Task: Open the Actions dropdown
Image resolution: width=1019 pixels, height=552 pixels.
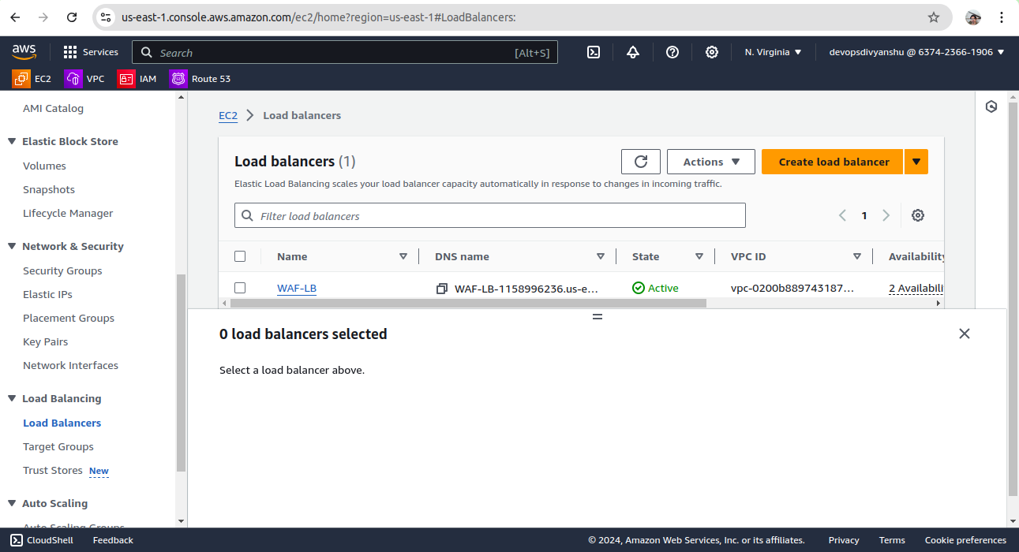Action: click(x=711, y=162)
